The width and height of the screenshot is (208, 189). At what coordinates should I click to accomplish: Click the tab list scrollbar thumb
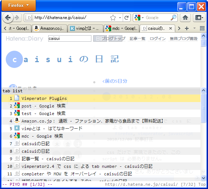click(x=203, y=108)
